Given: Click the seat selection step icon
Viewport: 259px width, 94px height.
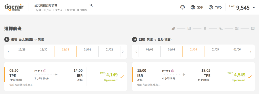Looking at the screenshot, I should pos(221,28).
